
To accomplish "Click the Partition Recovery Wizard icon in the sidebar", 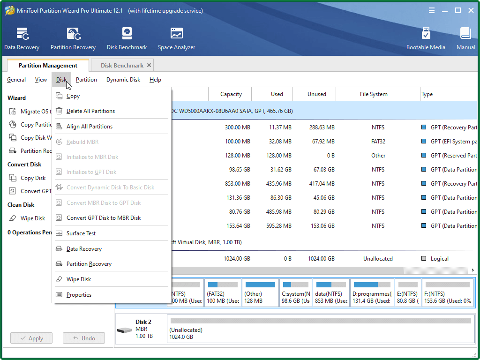I will coord(13,150).
